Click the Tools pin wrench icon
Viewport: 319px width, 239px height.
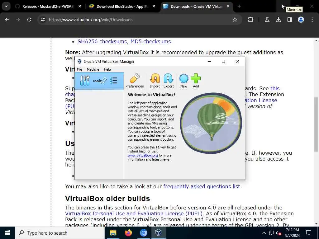pos(103,81)
